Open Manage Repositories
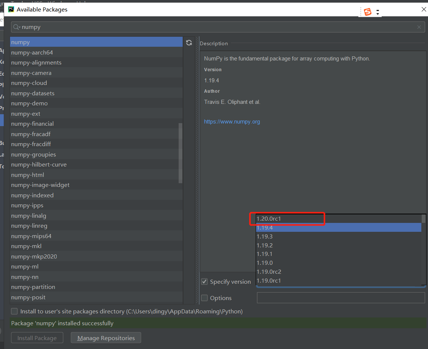This screenshot has width=428, height=349. 106,338
